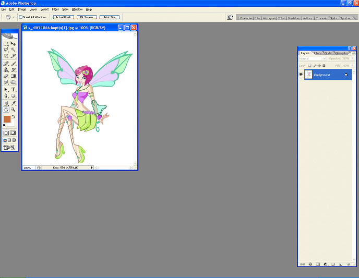Image resolution: width=359 pixels, height=278 pixels.
Task: Switch to Standard edit mode
Action: pyautogui.click(x=6, y=133)
